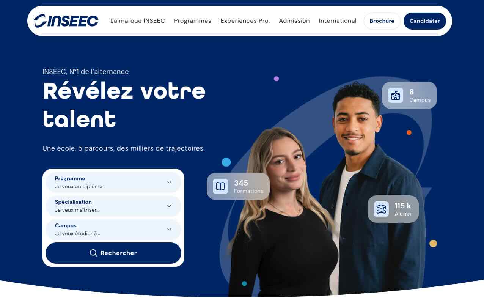The width and height of the screenshot is (484, 299).
Task: Click the INSEEC logo in header
Action: click(x=66, y=21)
